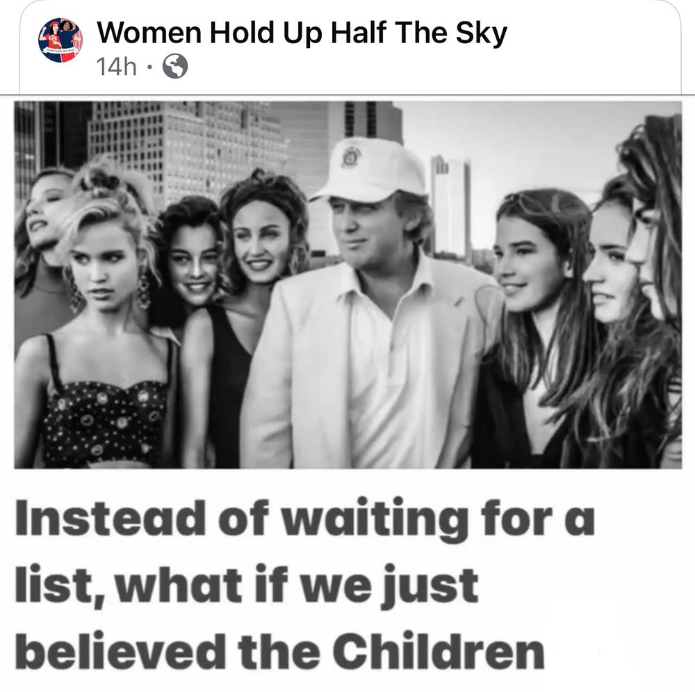Viewport: 695px width, 692px height.
Task: Click the black tank top in the photo
Action: (228, 386)
